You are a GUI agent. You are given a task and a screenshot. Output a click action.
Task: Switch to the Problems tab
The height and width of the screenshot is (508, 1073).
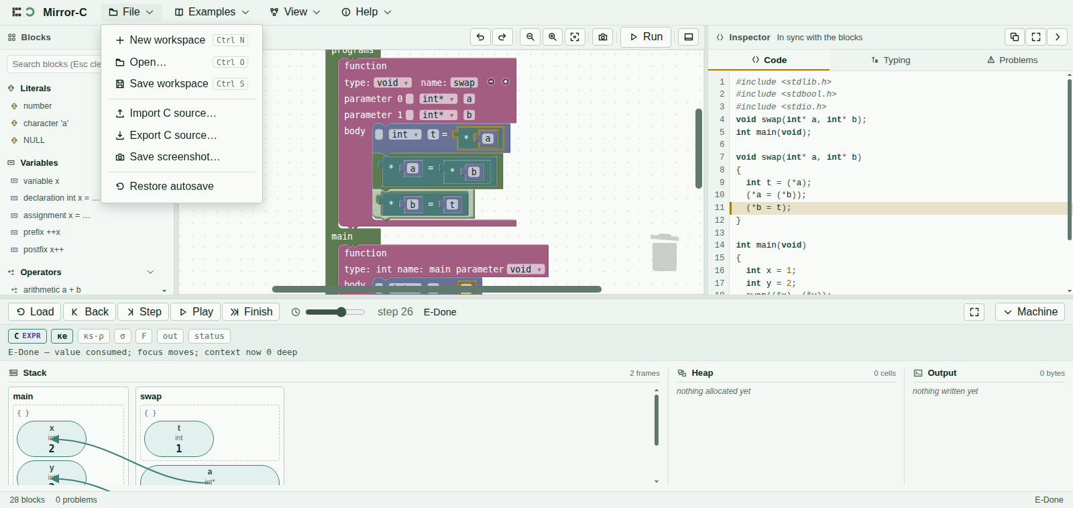point(1012,60)
